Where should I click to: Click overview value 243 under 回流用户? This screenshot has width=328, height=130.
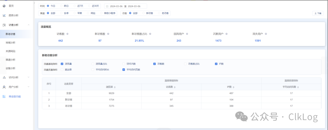(179, 41)
